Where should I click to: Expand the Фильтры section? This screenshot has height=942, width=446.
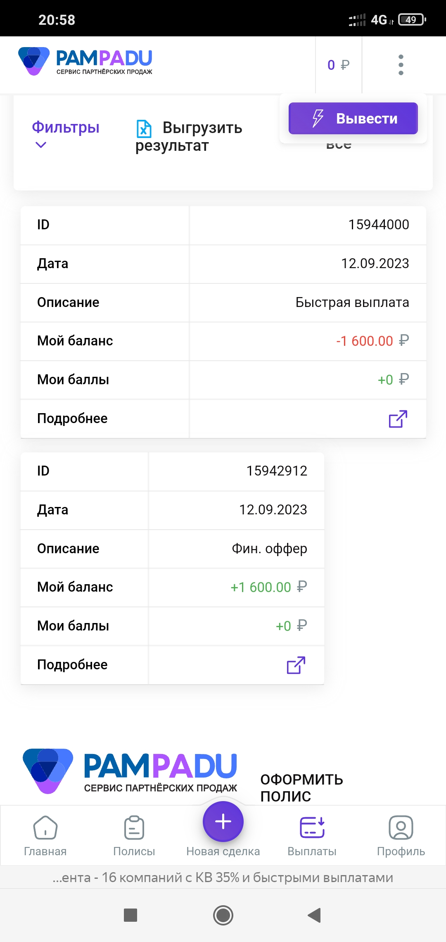(x=66, y=127)
